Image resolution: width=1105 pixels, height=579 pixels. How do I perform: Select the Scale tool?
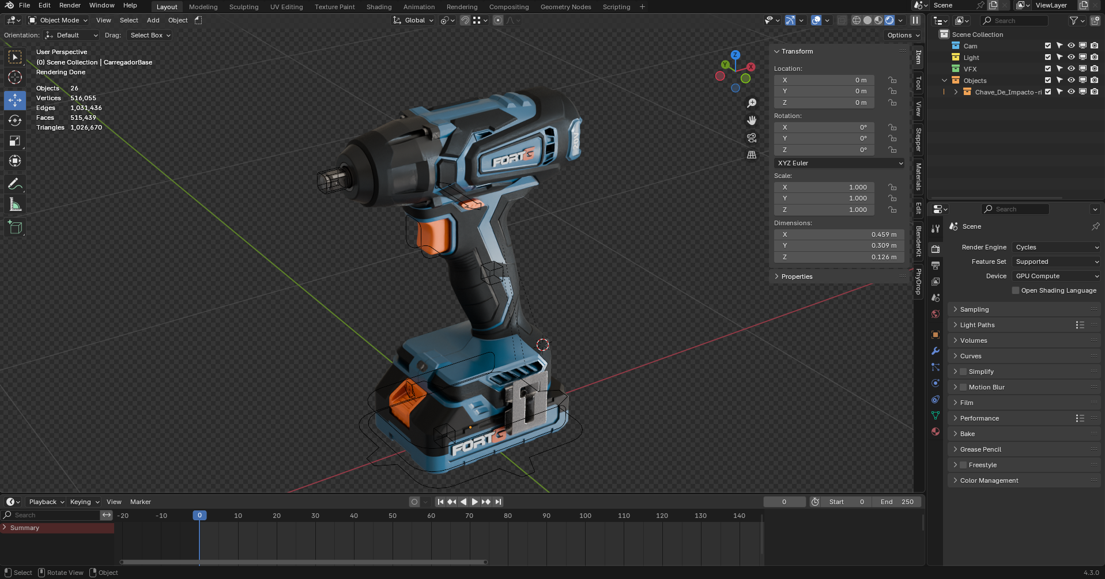coord(15,141)
